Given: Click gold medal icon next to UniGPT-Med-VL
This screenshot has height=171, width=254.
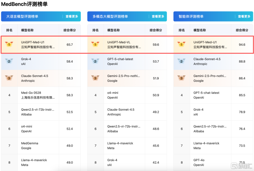Looking at the screenshot, I should 95,44.
